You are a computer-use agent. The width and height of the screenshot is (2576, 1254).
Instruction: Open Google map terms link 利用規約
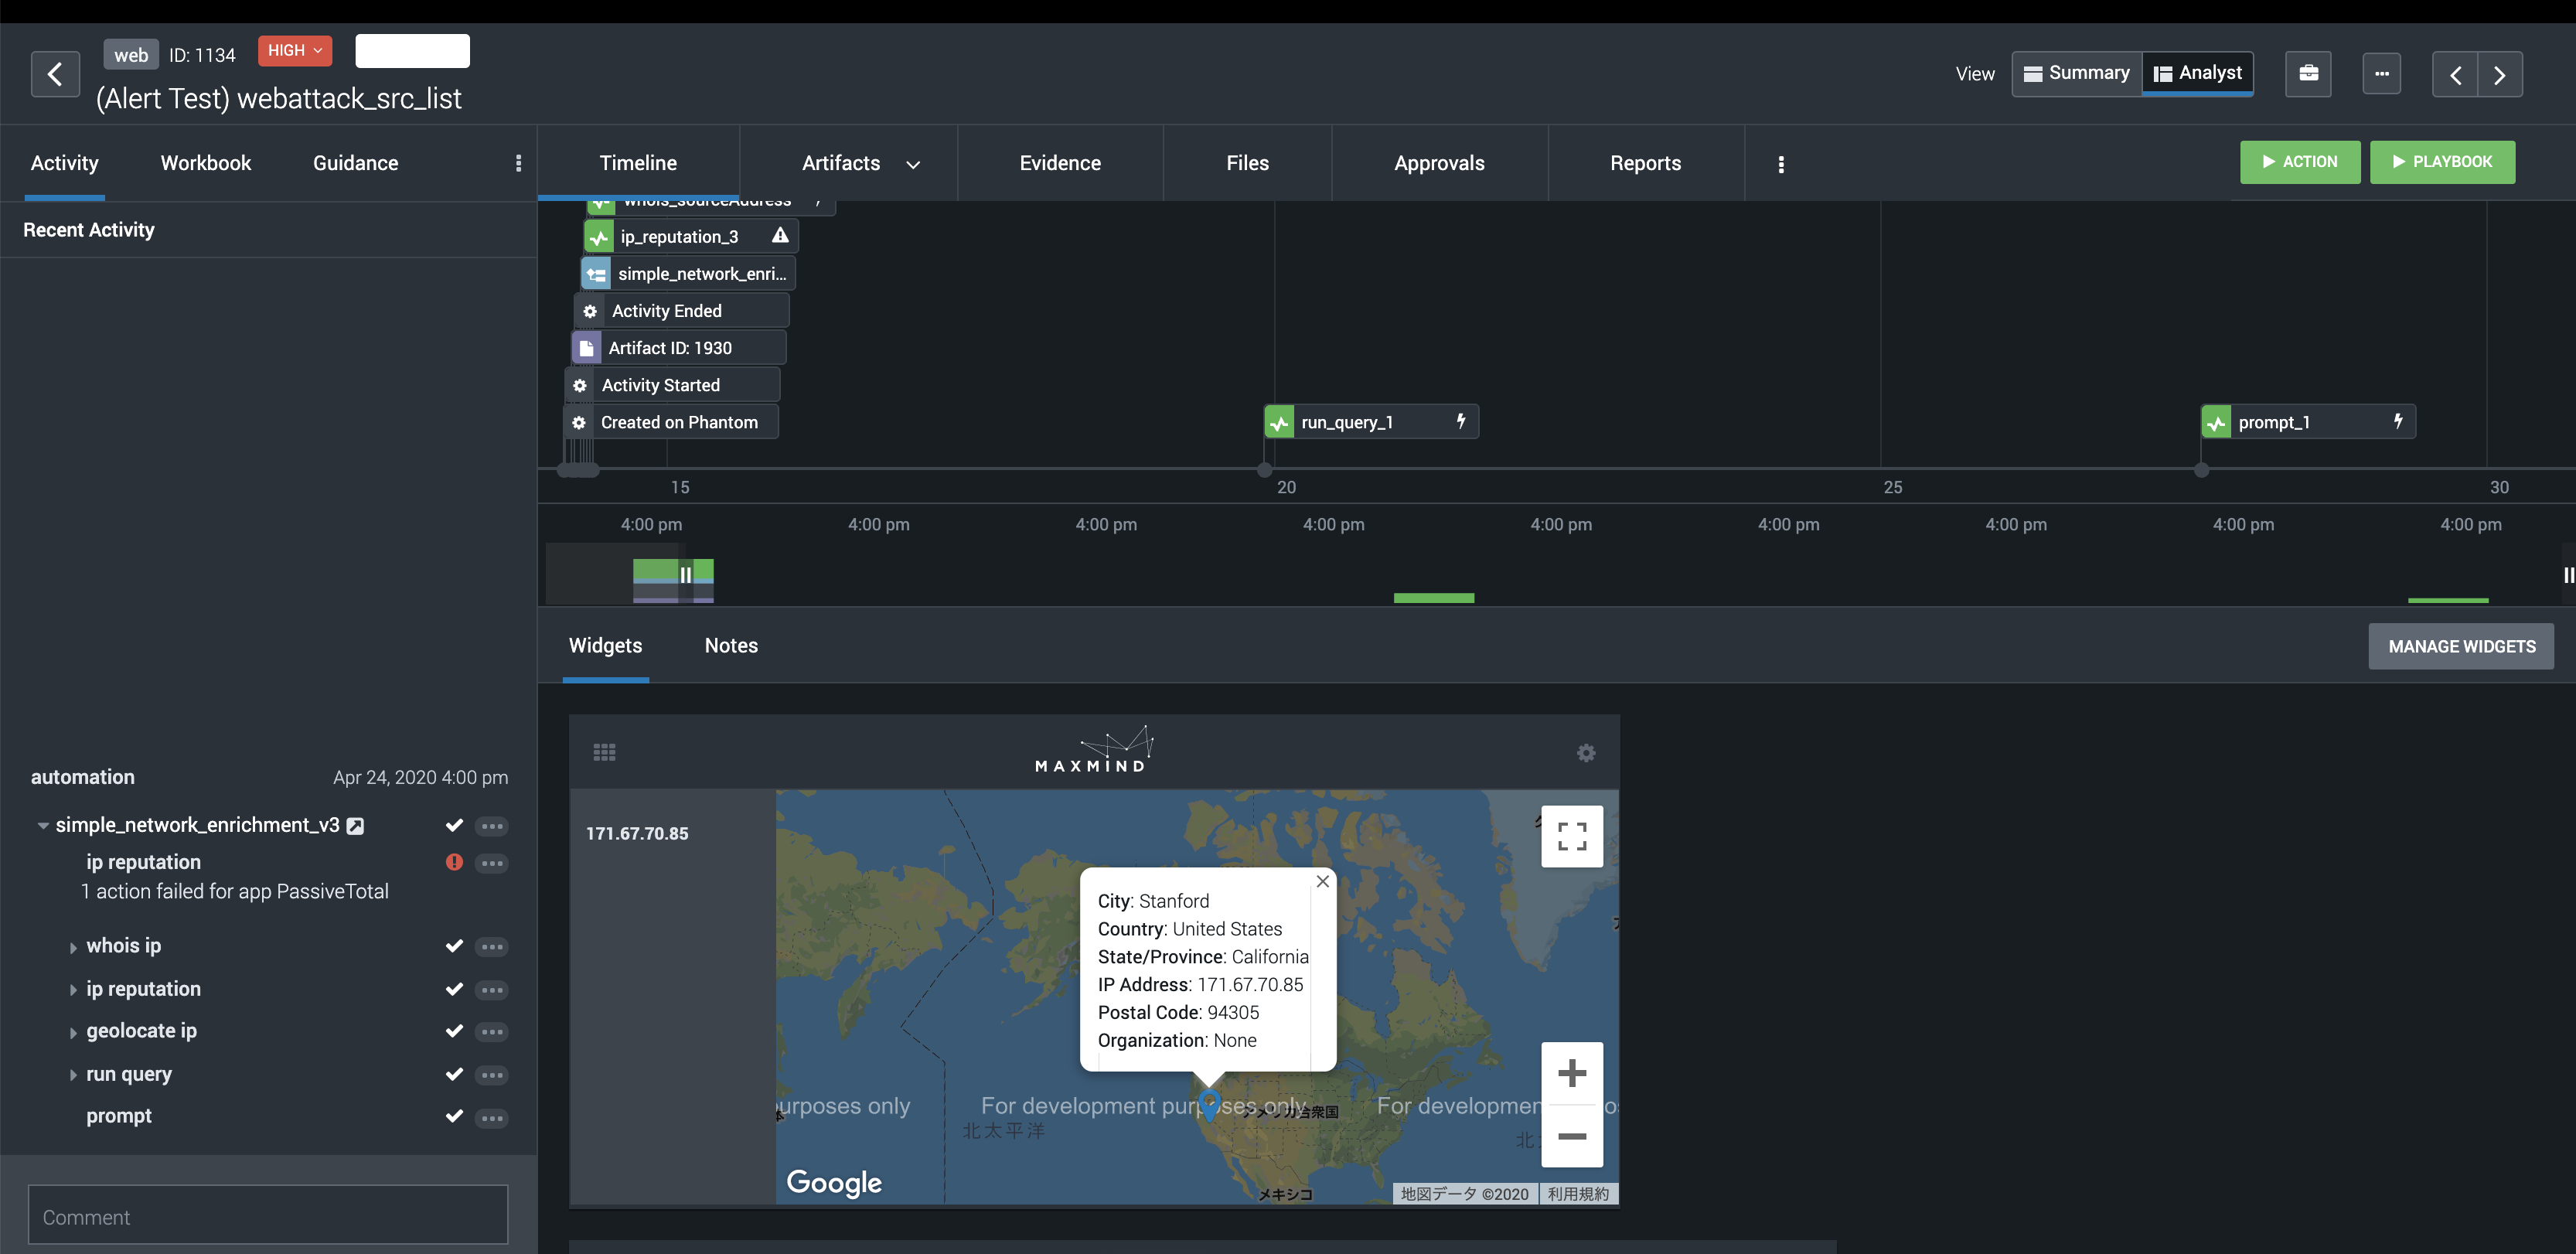pos(1578,1194)
